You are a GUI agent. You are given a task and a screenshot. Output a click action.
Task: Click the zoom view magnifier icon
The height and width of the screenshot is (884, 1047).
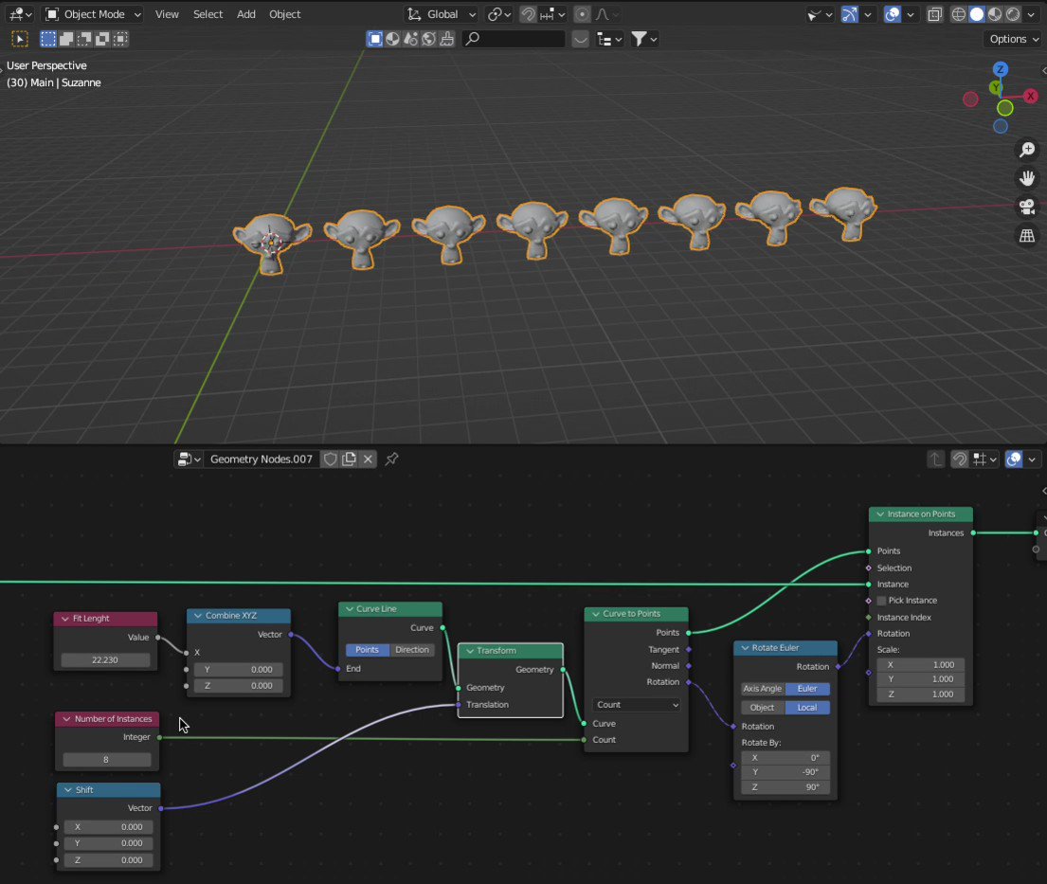[1027, 150]
